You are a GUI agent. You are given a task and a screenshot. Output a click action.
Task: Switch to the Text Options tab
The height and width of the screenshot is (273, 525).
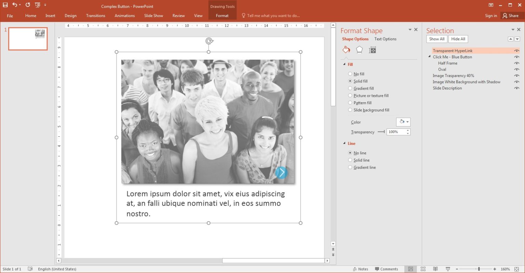[x=385, y=39]
